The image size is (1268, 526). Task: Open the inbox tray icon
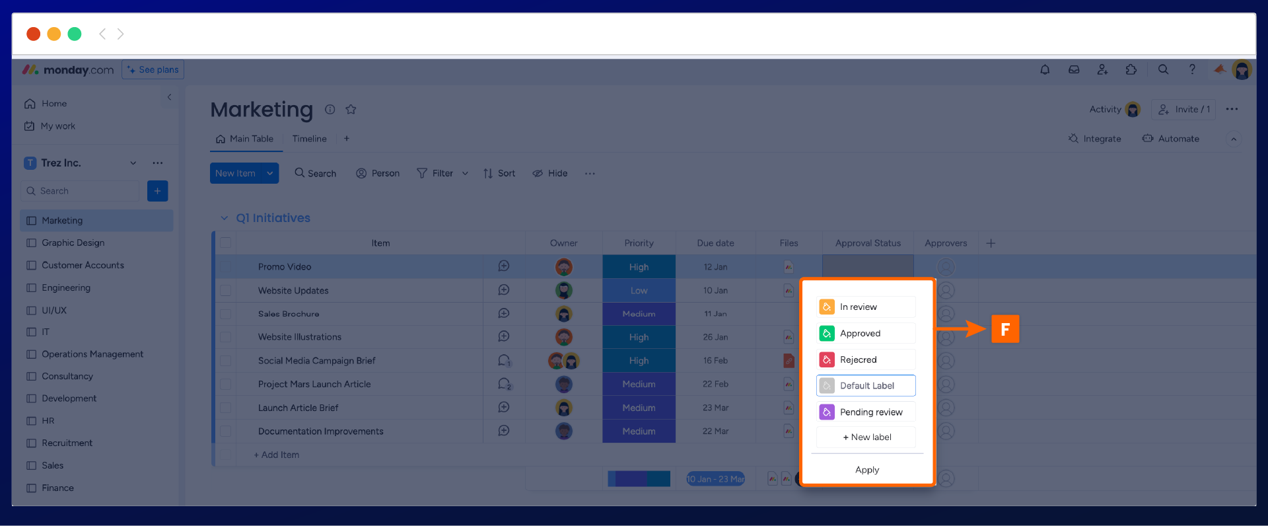(x=1074, y=69)
